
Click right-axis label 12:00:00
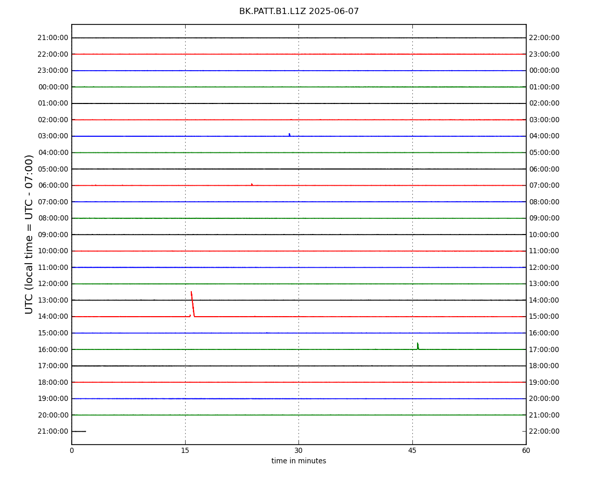click(544, 267)
